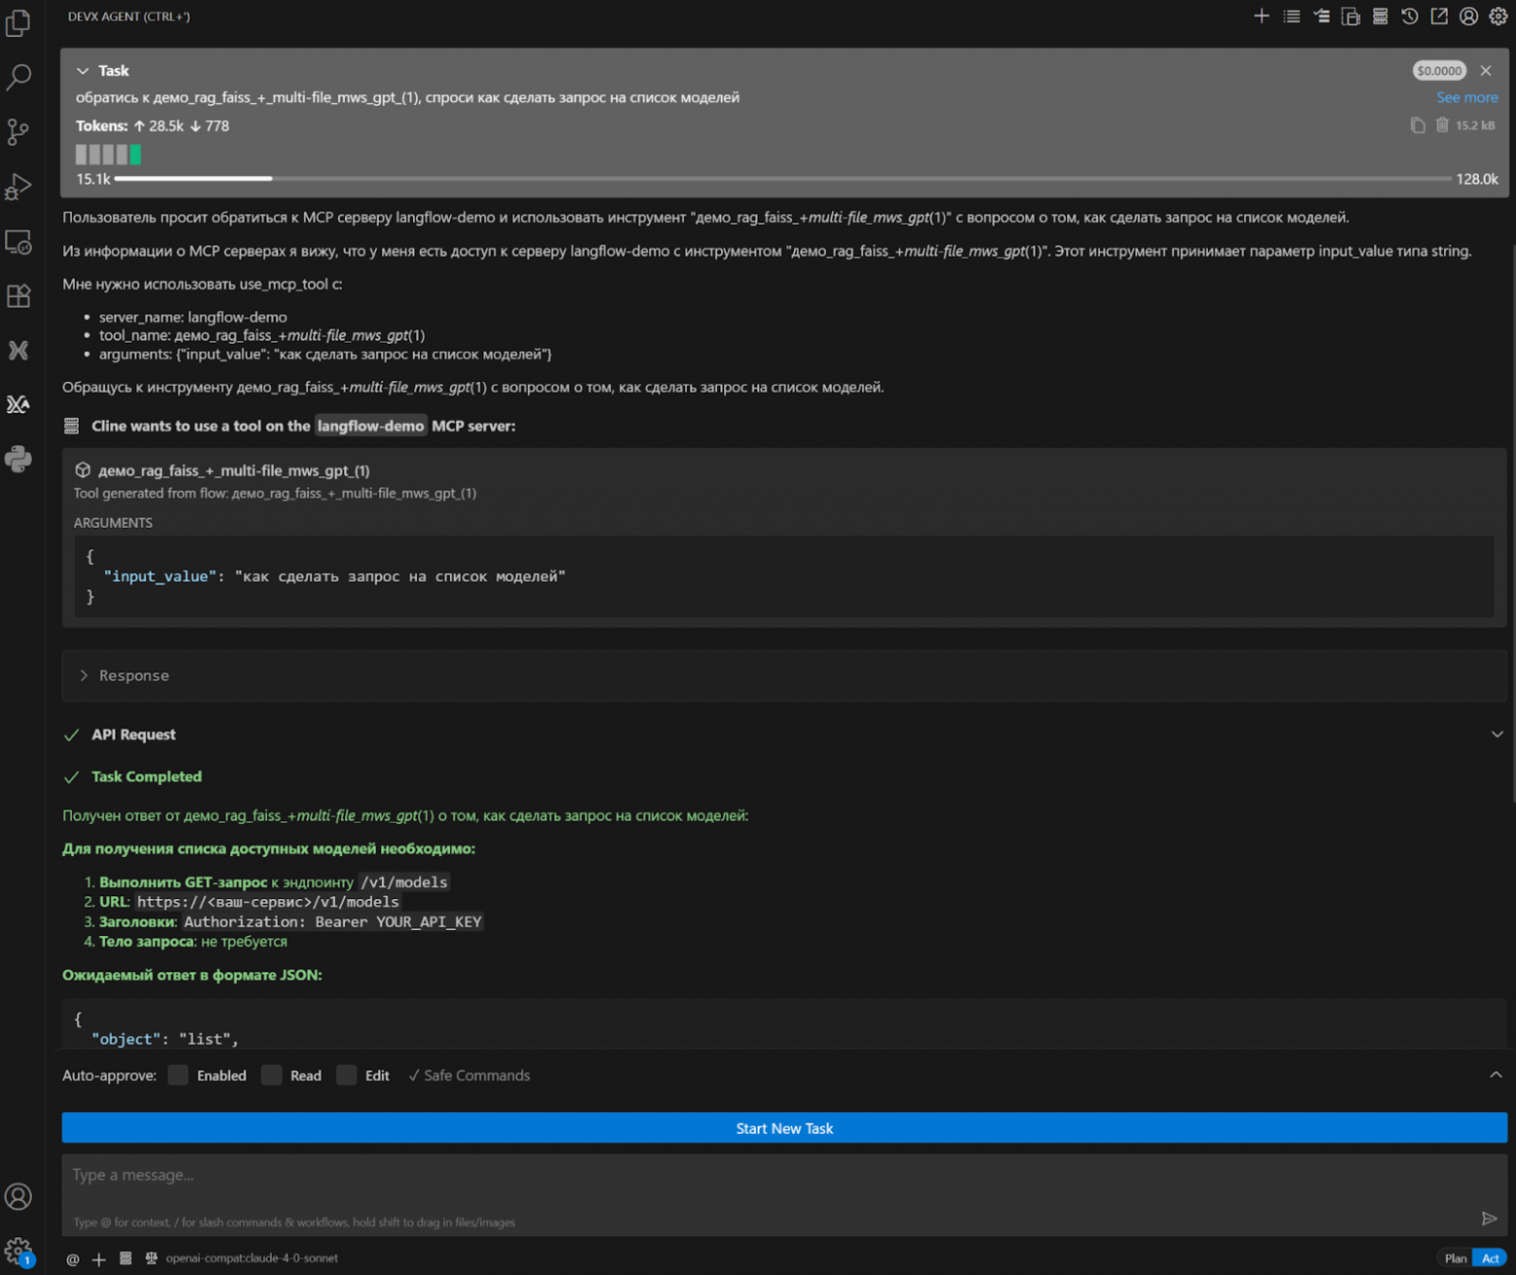Delete the task using trash icon
The height and width of the screenshot is (1275, 1516).
[1442, 125]
